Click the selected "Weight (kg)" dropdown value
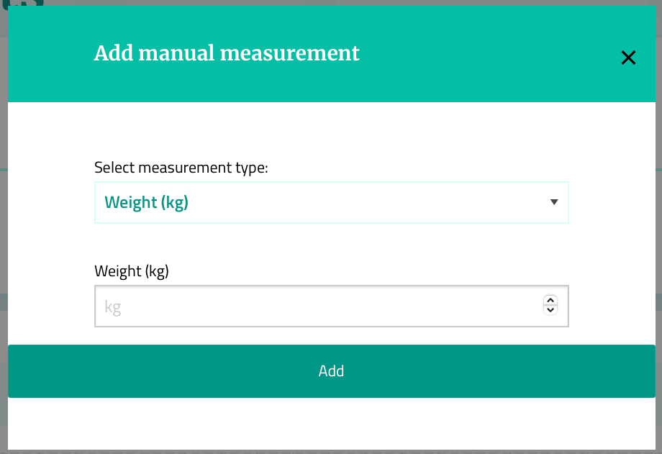This screenshot has width=662, height=454. pos(147,202)
